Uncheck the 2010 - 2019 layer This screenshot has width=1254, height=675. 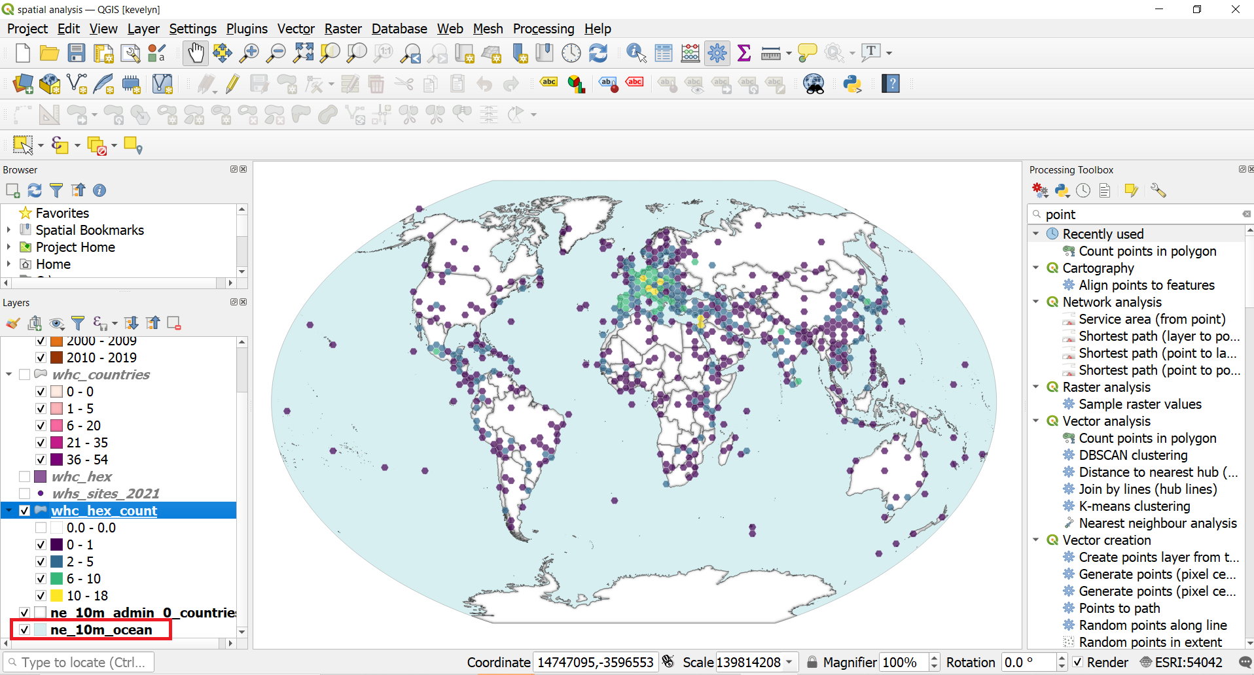(41, 357)
